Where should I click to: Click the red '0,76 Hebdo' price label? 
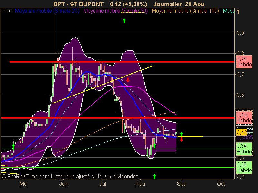point(244,62)
